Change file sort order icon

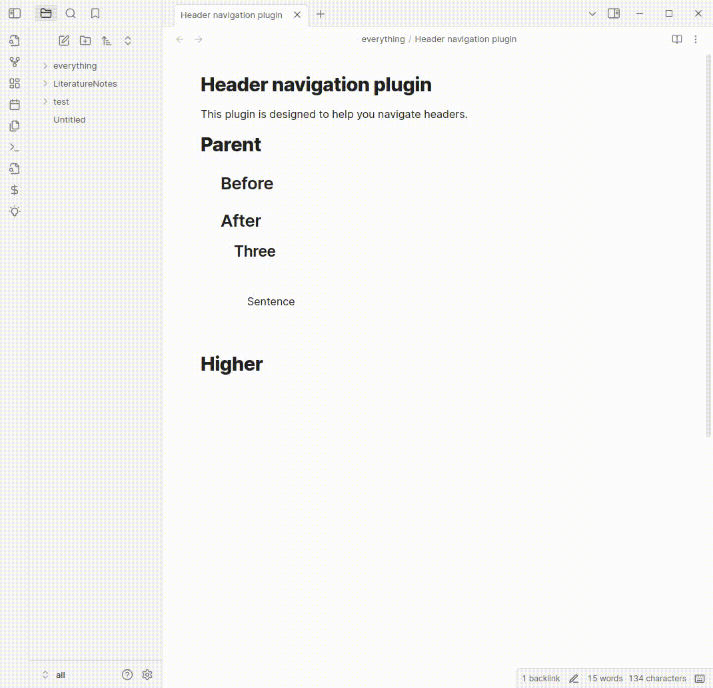click(x=107, y=41)
